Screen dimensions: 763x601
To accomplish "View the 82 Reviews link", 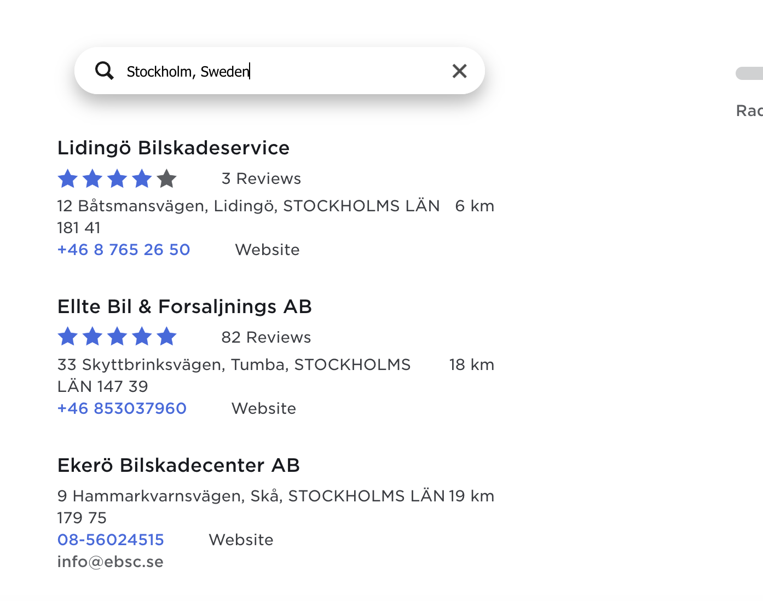I will (266, 337).
